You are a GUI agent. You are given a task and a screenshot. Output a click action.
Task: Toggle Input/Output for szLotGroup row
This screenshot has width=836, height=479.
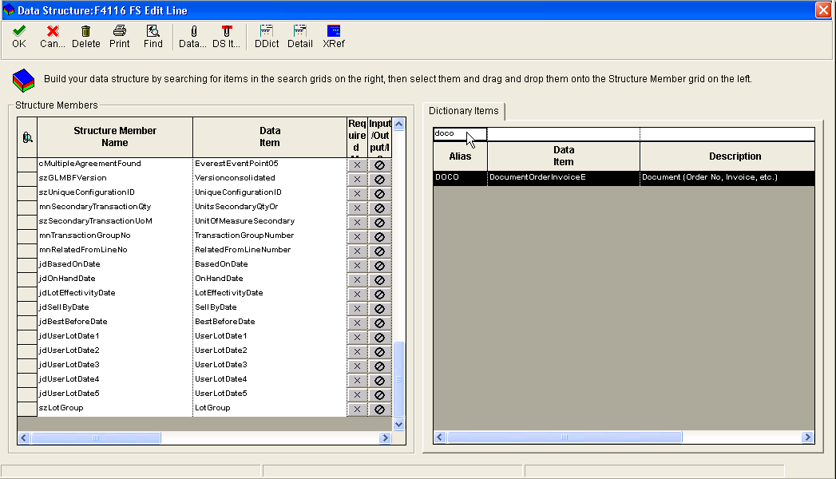point(379,410)
